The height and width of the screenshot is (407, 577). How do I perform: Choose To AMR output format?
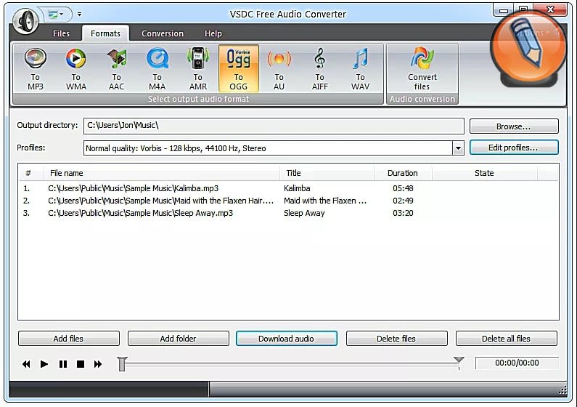(198, 69)
